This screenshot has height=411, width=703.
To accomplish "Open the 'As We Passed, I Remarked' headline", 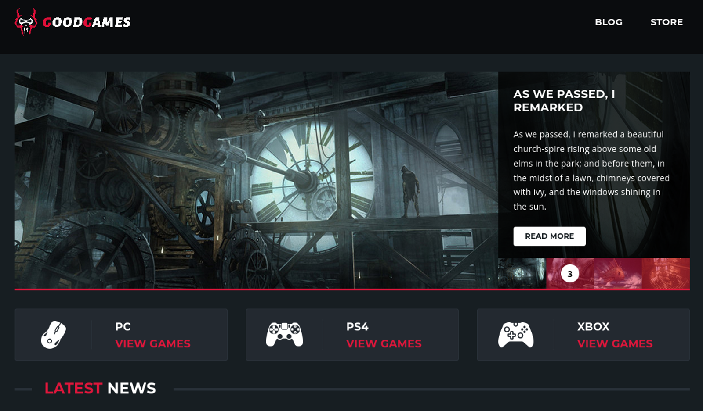I will click(564, 100).
